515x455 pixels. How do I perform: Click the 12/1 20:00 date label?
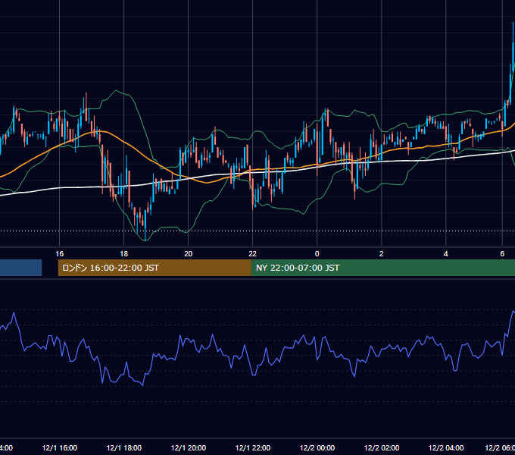188,447
